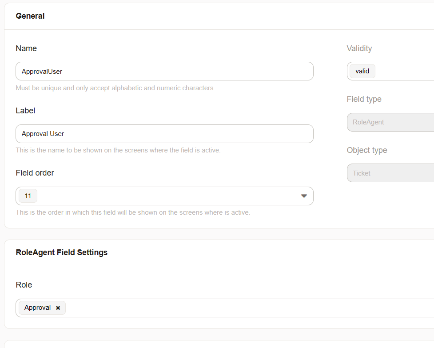
Task: Click the Label input field containing Approval User
Action: click(x=164, y=134)
